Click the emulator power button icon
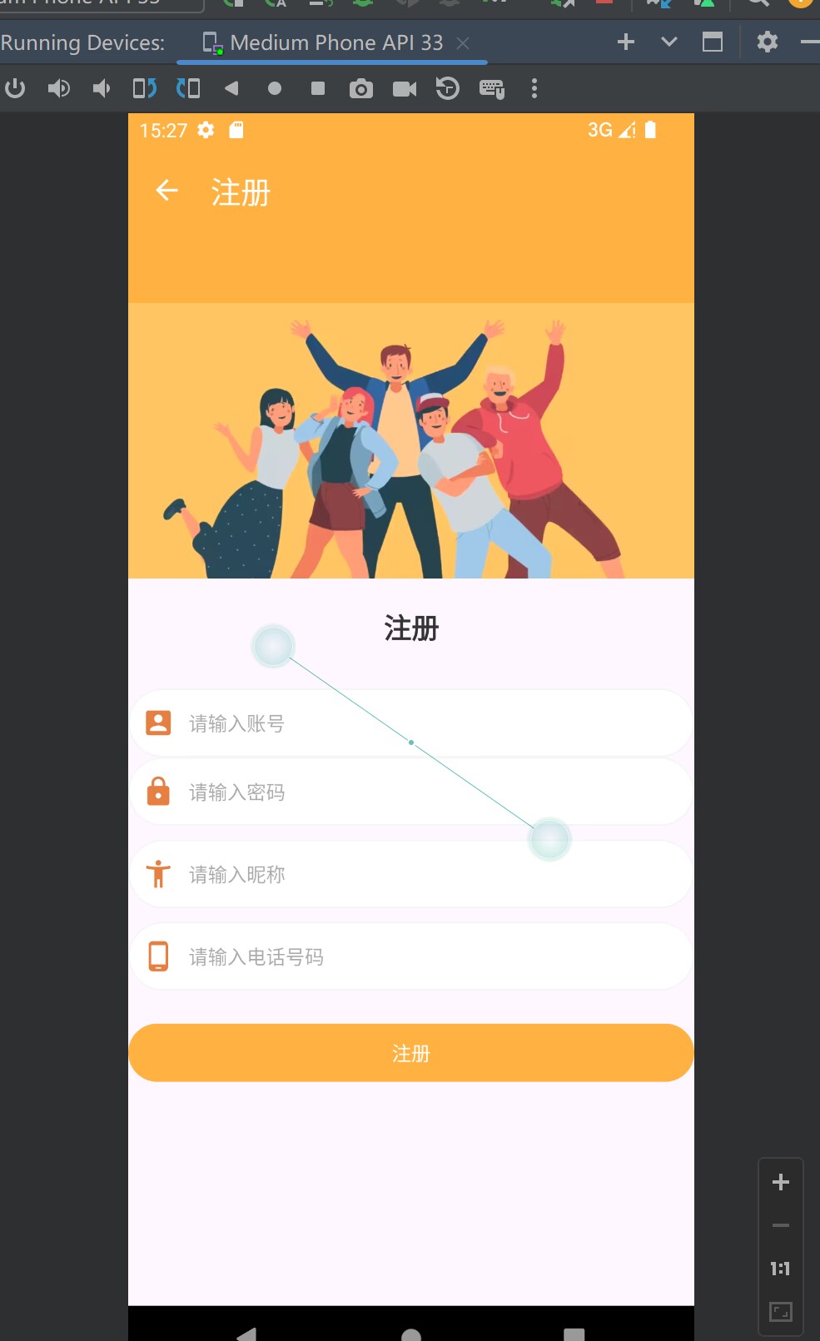This screenshot has height=1341, width=820. pos(15,87)
